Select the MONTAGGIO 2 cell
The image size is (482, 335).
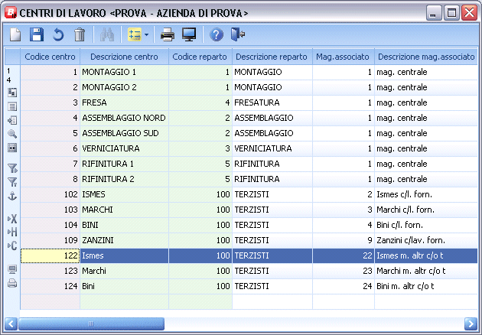click(x=124, y=88)
